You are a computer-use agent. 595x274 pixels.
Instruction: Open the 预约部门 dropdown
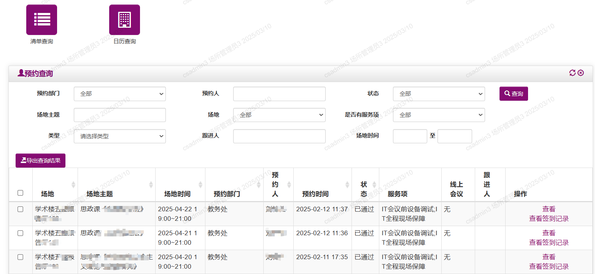[120, 93]
